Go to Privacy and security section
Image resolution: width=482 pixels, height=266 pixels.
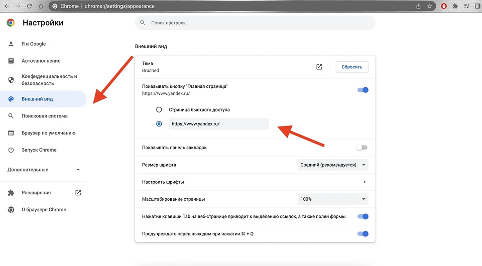49,80
